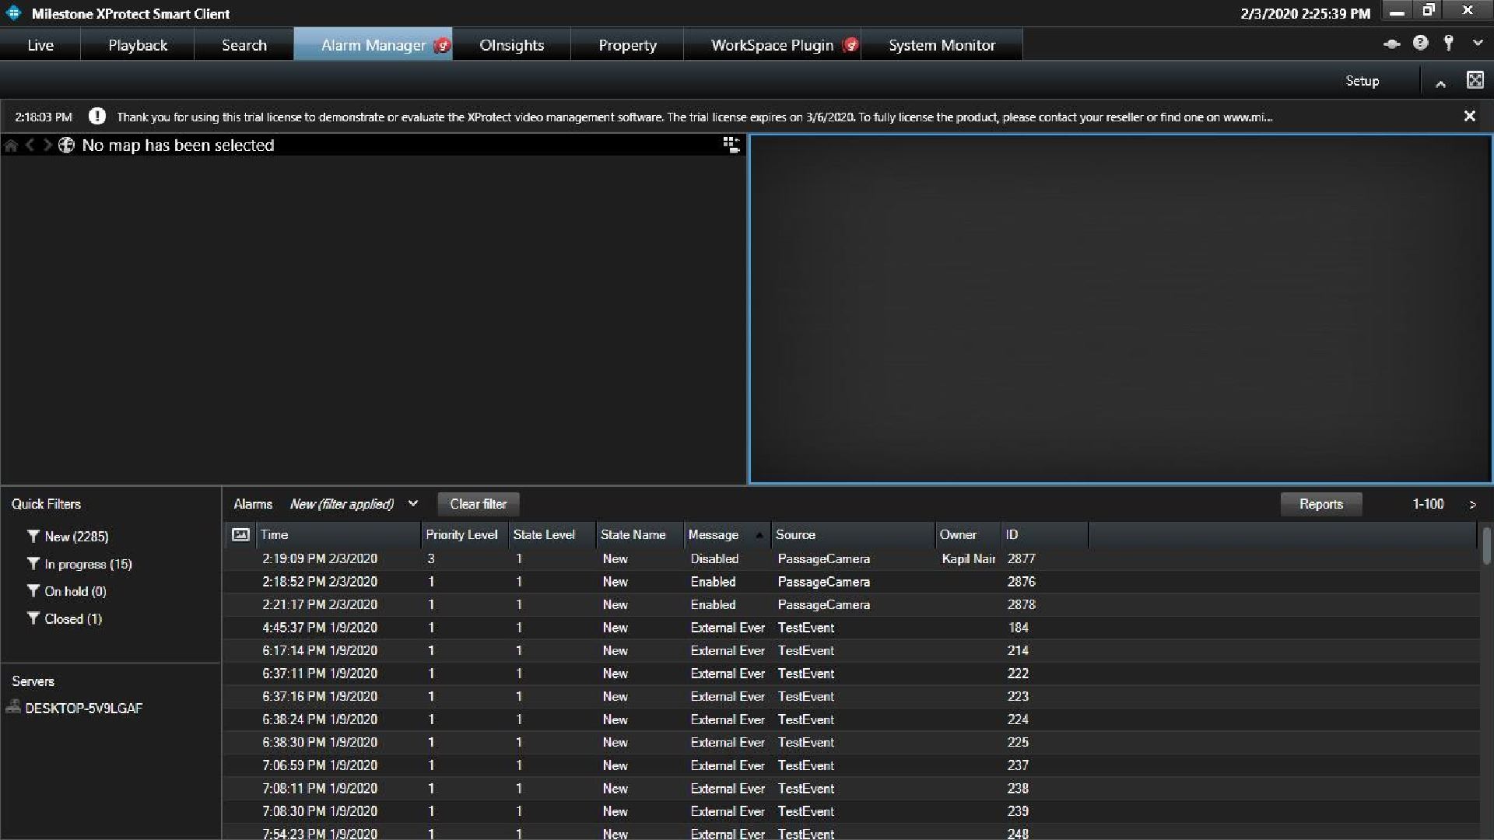The width and height of the screenshot is (1494, 840).
Task: Select alarm at 7:06:59 PM 1/9/2020
Action: 851,765
